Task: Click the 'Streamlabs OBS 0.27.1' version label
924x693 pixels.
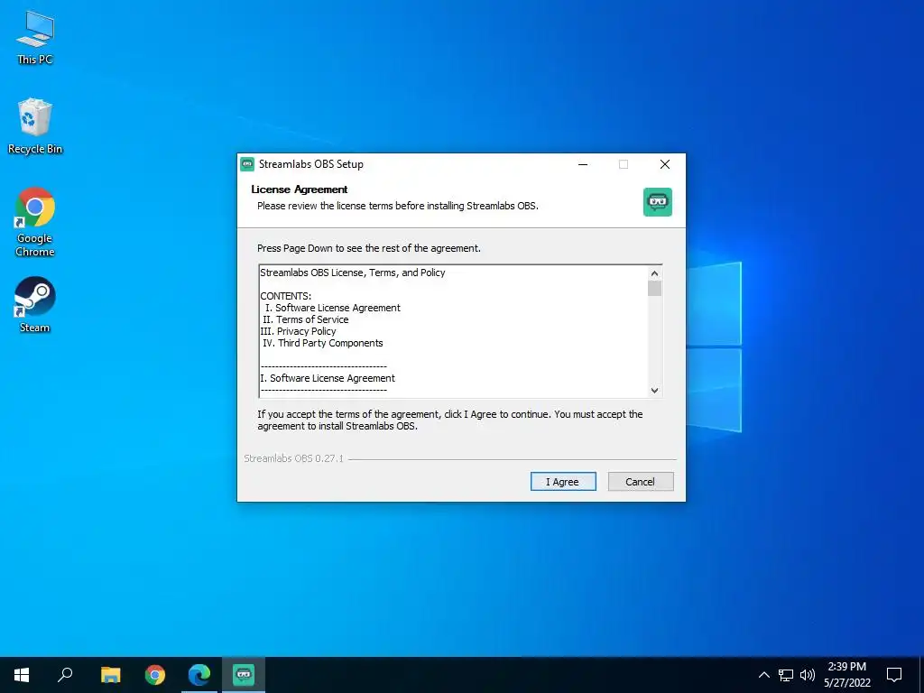Action: coord(293,458)
